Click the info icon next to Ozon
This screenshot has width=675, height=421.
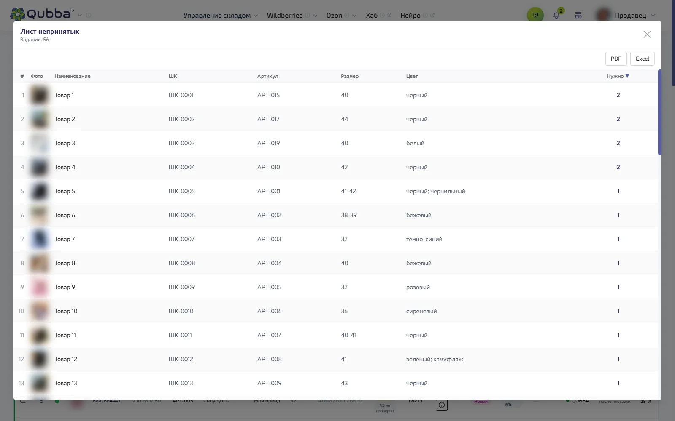[x=347, y=16]
